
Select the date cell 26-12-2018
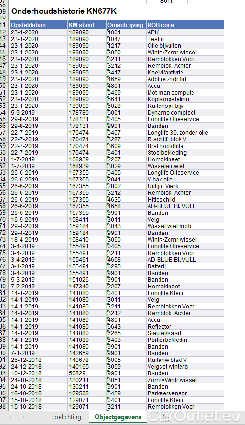click(x=39, y=360)
